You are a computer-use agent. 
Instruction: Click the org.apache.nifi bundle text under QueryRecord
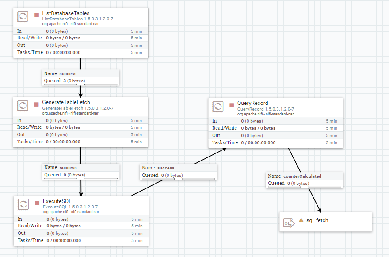pyautogui.click(x=266, y=114)
